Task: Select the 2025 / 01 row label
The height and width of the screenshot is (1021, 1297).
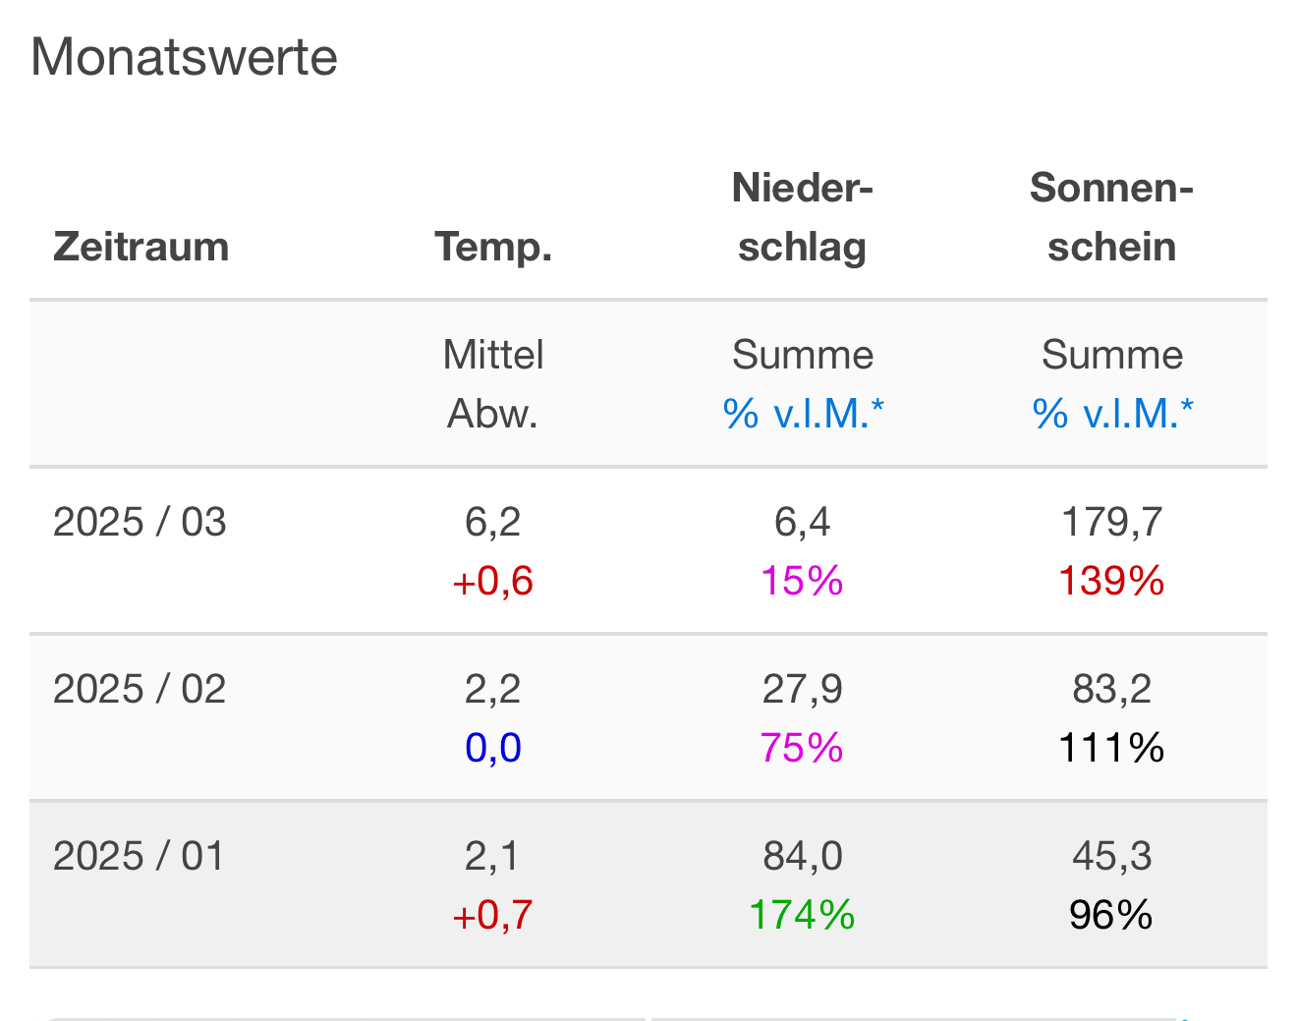Action: coord(139,856)
